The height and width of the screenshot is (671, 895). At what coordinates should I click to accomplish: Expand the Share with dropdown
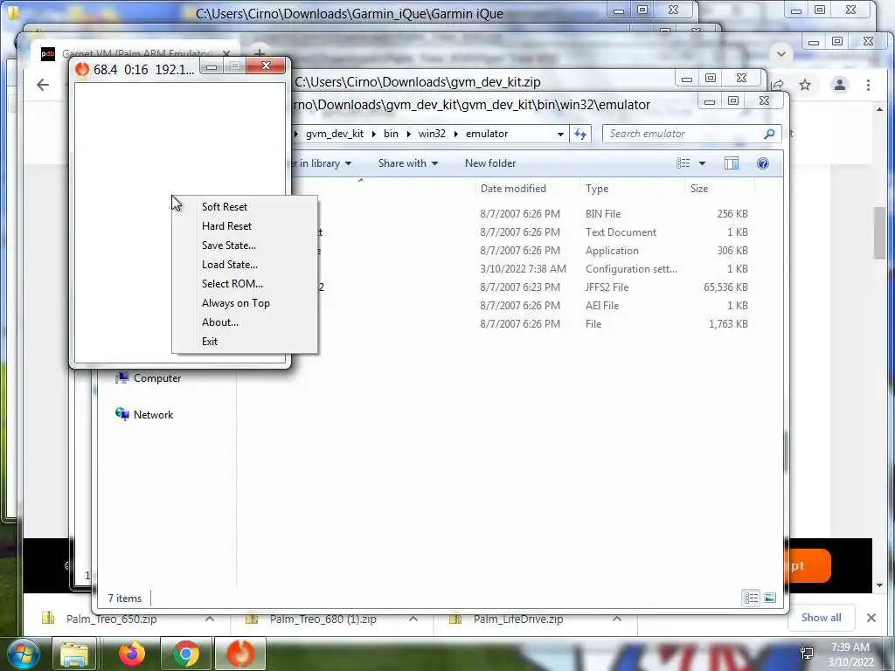tap(407, 163)
